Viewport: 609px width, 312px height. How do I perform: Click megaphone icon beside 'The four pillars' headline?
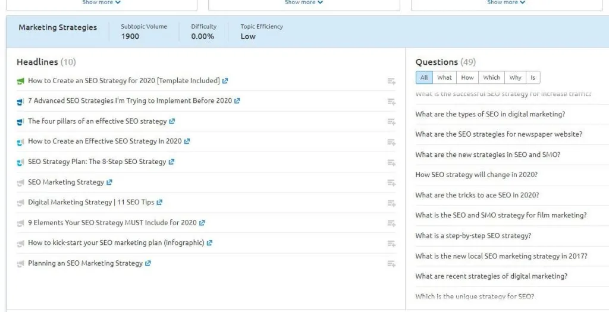(x=21, y=122)
